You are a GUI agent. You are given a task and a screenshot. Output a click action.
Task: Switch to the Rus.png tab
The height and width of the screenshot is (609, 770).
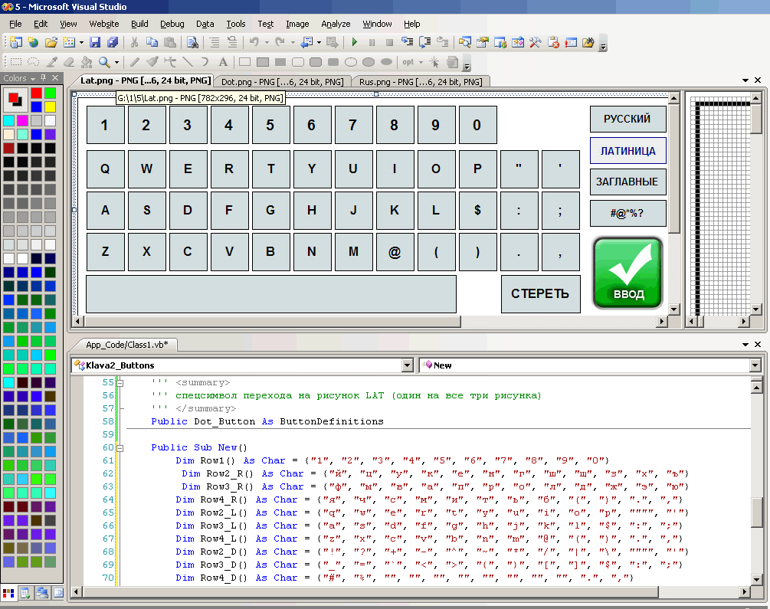420,81
